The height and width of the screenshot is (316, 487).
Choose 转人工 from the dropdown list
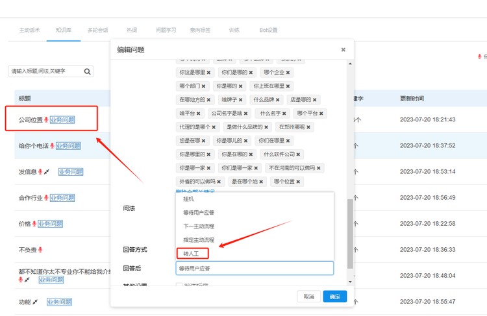(194, 253)
